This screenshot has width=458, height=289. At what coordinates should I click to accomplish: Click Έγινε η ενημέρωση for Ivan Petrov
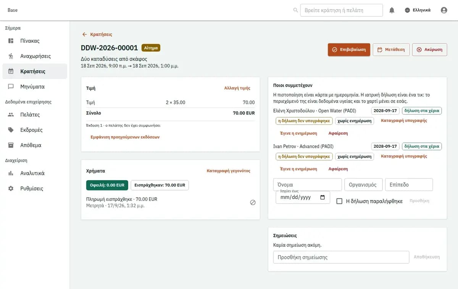pyautogui.click(x=298, y=169)
